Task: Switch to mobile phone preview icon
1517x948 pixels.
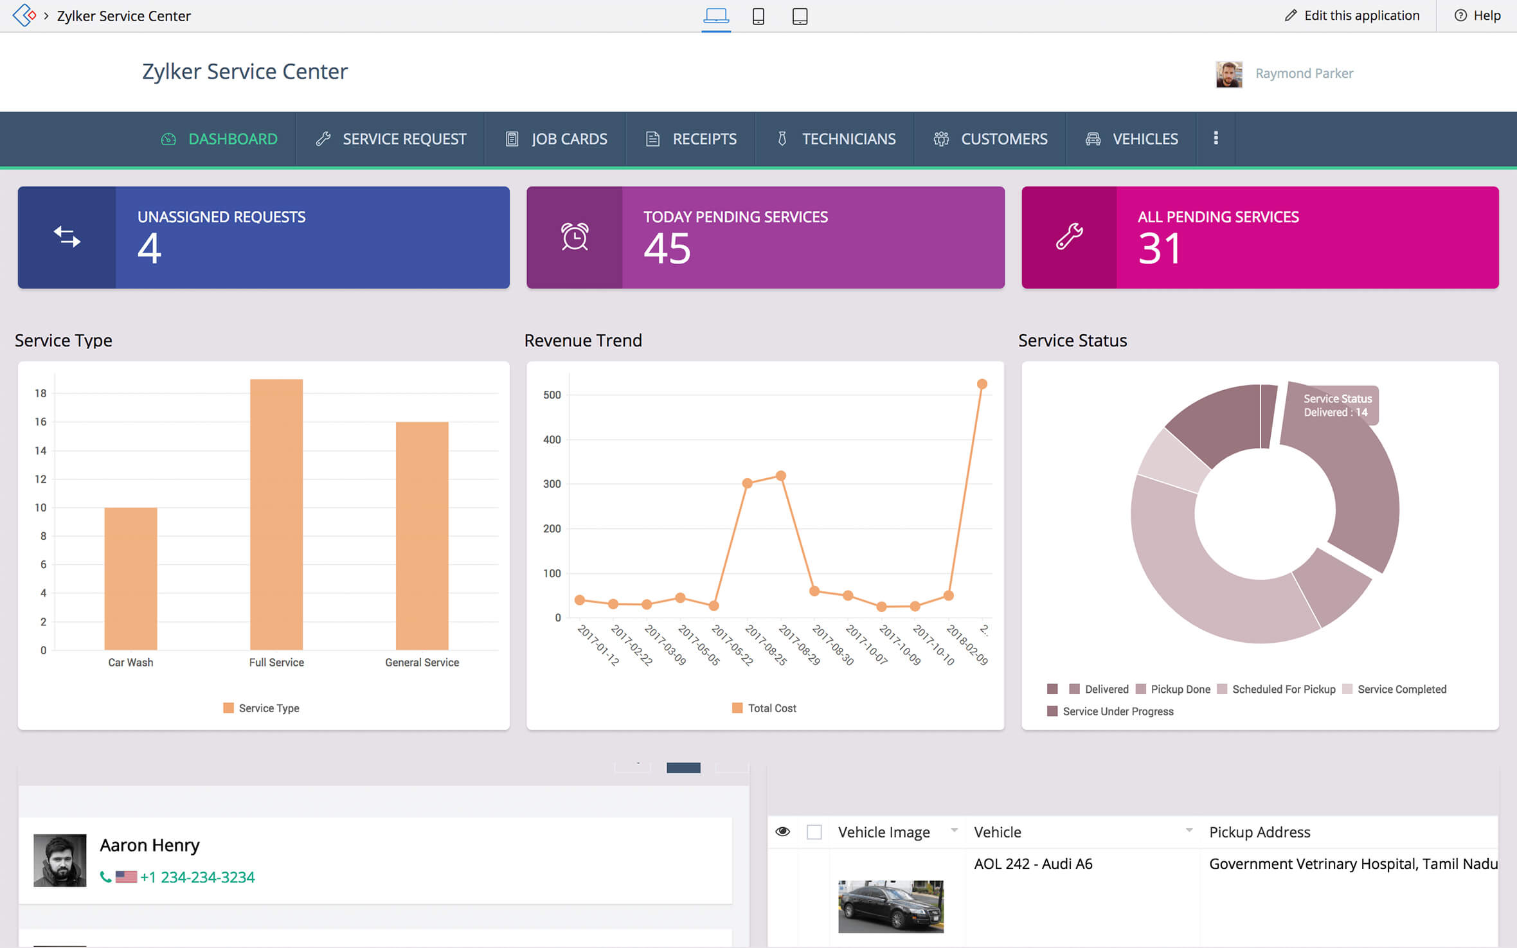Action: (758, 15)
